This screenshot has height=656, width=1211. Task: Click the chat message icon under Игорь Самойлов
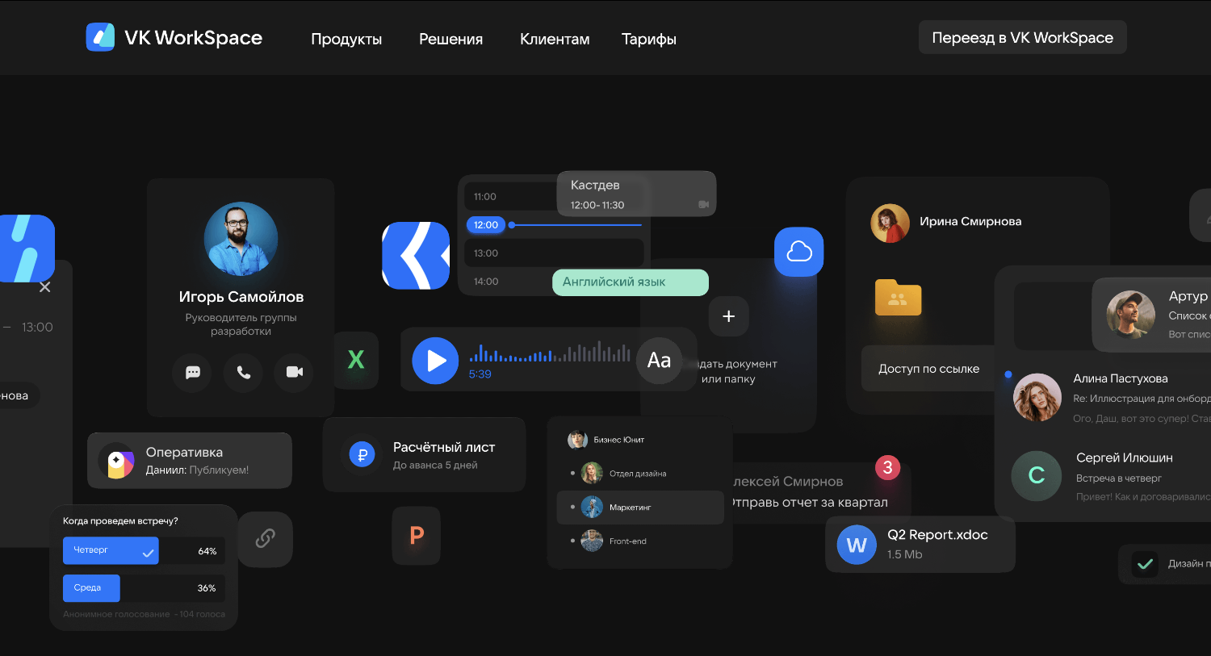coord(193,372)
